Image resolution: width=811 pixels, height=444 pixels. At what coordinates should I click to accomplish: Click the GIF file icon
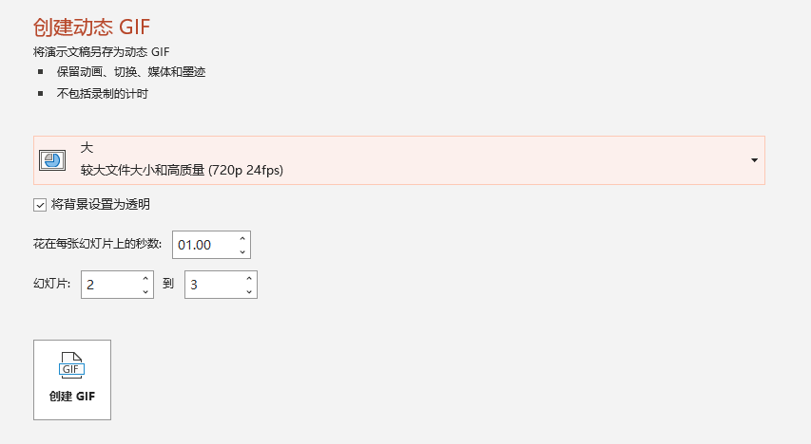[72, 365]
